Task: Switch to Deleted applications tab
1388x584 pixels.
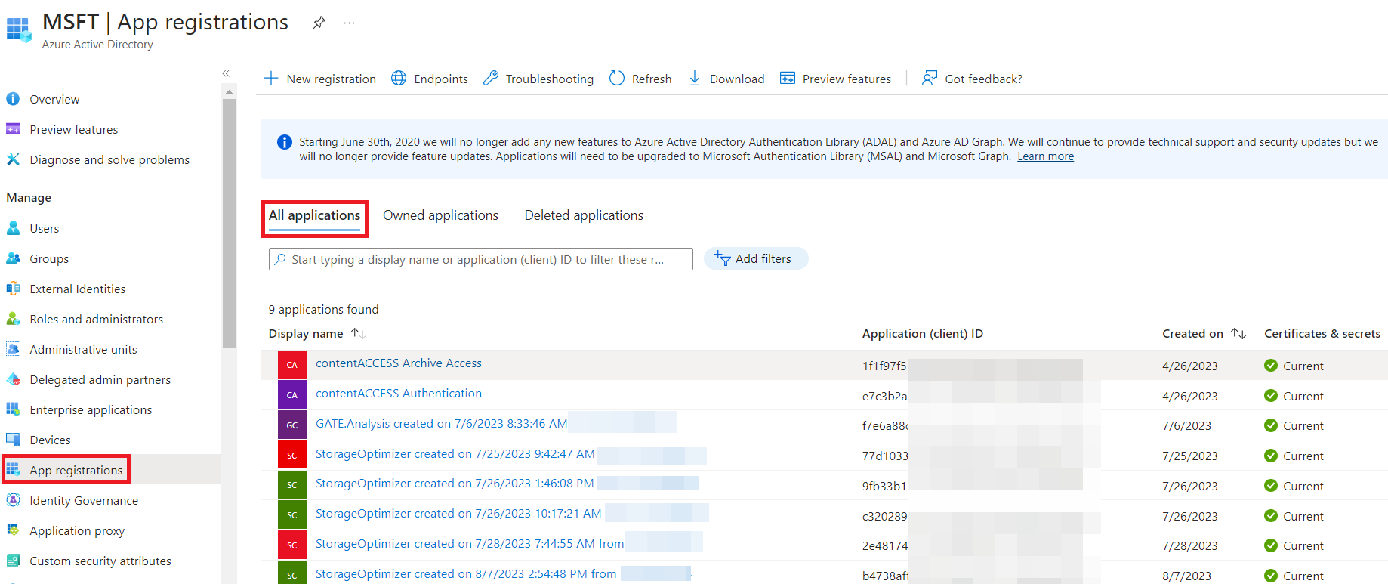Action: (584, 215)
